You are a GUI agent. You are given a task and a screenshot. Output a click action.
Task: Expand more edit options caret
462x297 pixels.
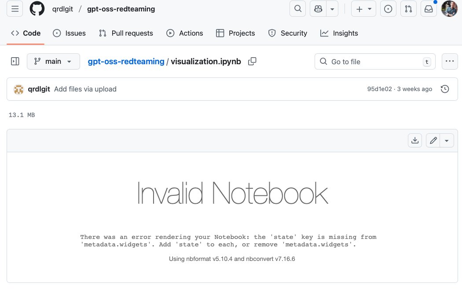click(x=447, y=140)
